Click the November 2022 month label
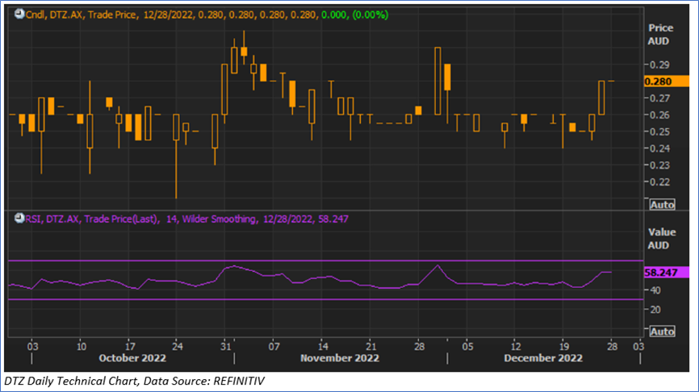Viewport: 699px width, 392px height. click(340, 358)
